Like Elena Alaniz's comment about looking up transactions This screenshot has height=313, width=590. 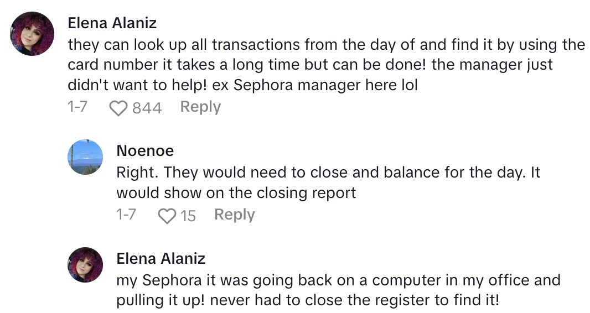click(118, 108)
